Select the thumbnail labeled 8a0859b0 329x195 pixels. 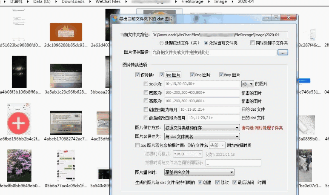coord(307,125)
